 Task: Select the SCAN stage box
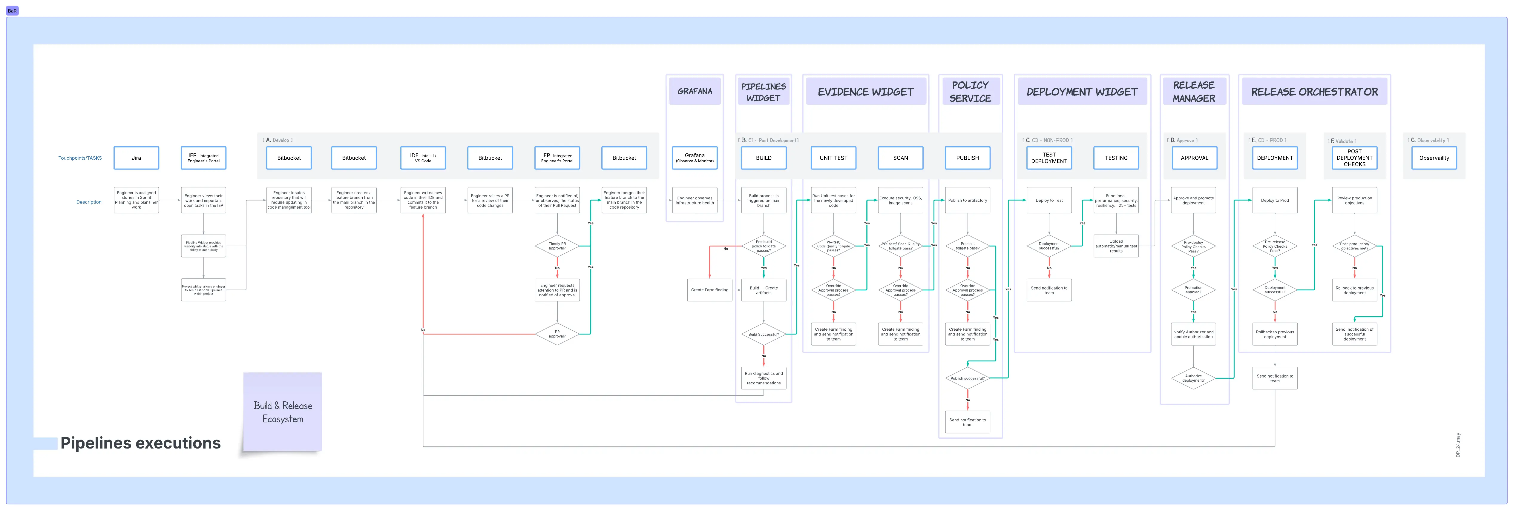coord(900,158)
